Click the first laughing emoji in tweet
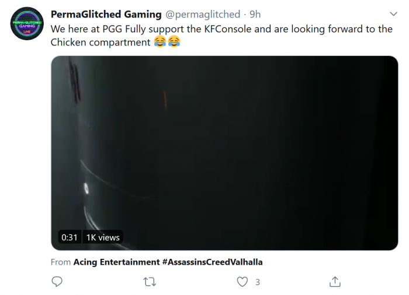 pos(160,42)
